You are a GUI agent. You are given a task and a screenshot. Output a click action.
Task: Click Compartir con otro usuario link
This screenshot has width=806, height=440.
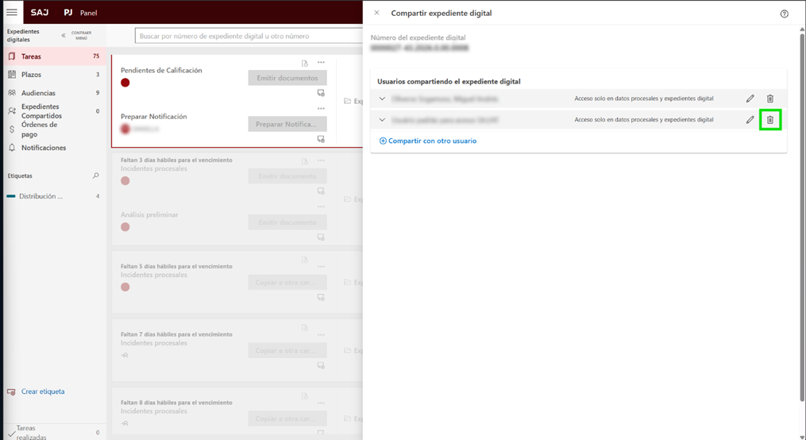point(428,141)
